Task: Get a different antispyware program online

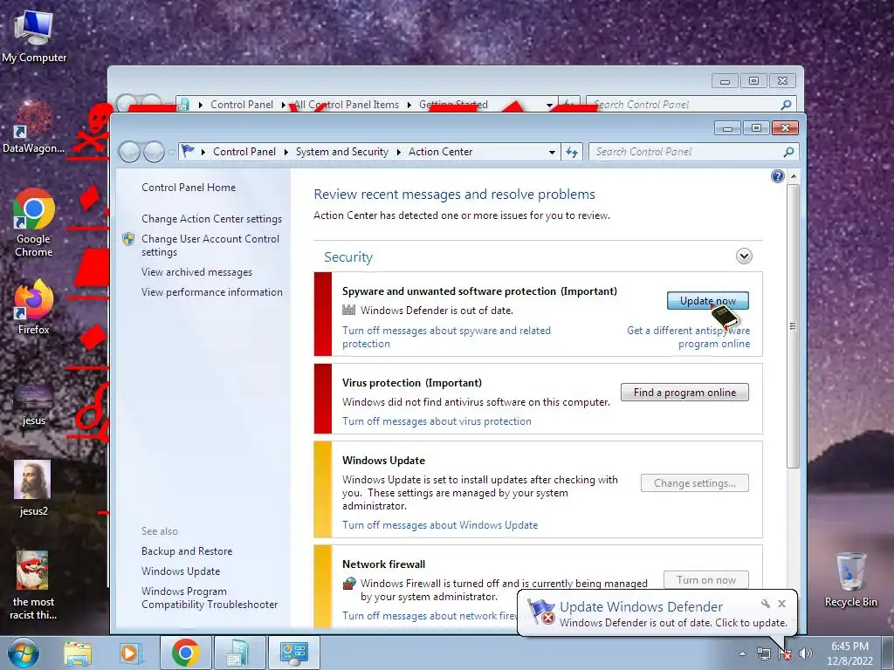Action: 688,337
